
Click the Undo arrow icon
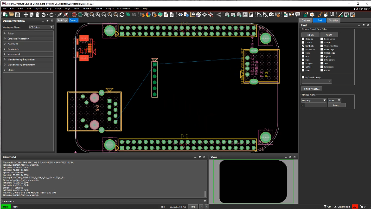coord(44,14)
